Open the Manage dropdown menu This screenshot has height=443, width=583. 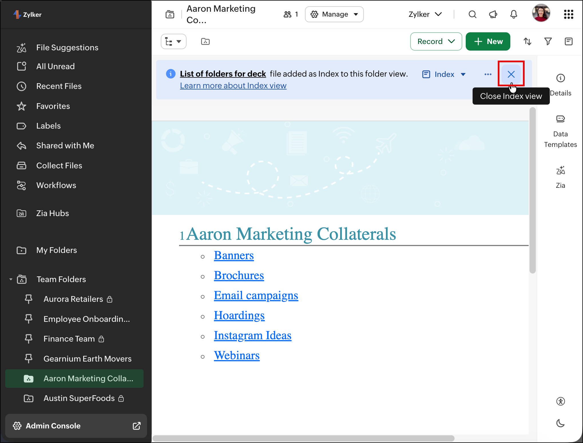334,14
